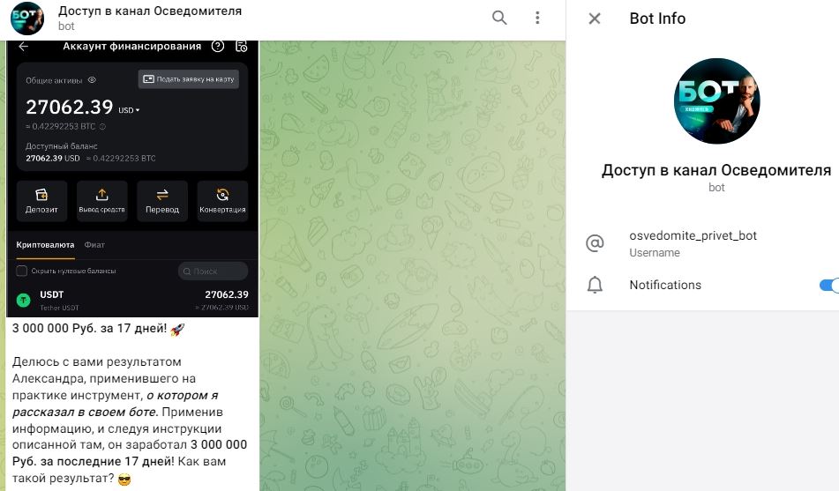The width and height of the screenshot is (839, 491).
Task: Switch to the Фиат tab
Action: click(94, 244)
